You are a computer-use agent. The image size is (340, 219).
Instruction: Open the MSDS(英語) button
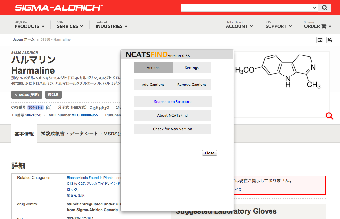[x=27, y=95]
